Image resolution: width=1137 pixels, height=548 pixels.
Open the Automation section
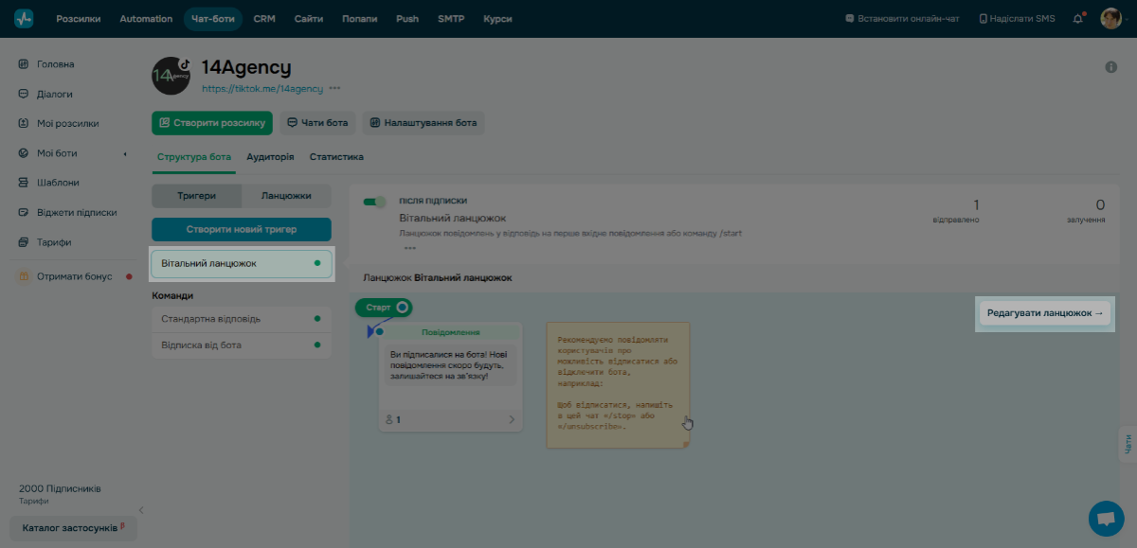(x=146, y=19)
